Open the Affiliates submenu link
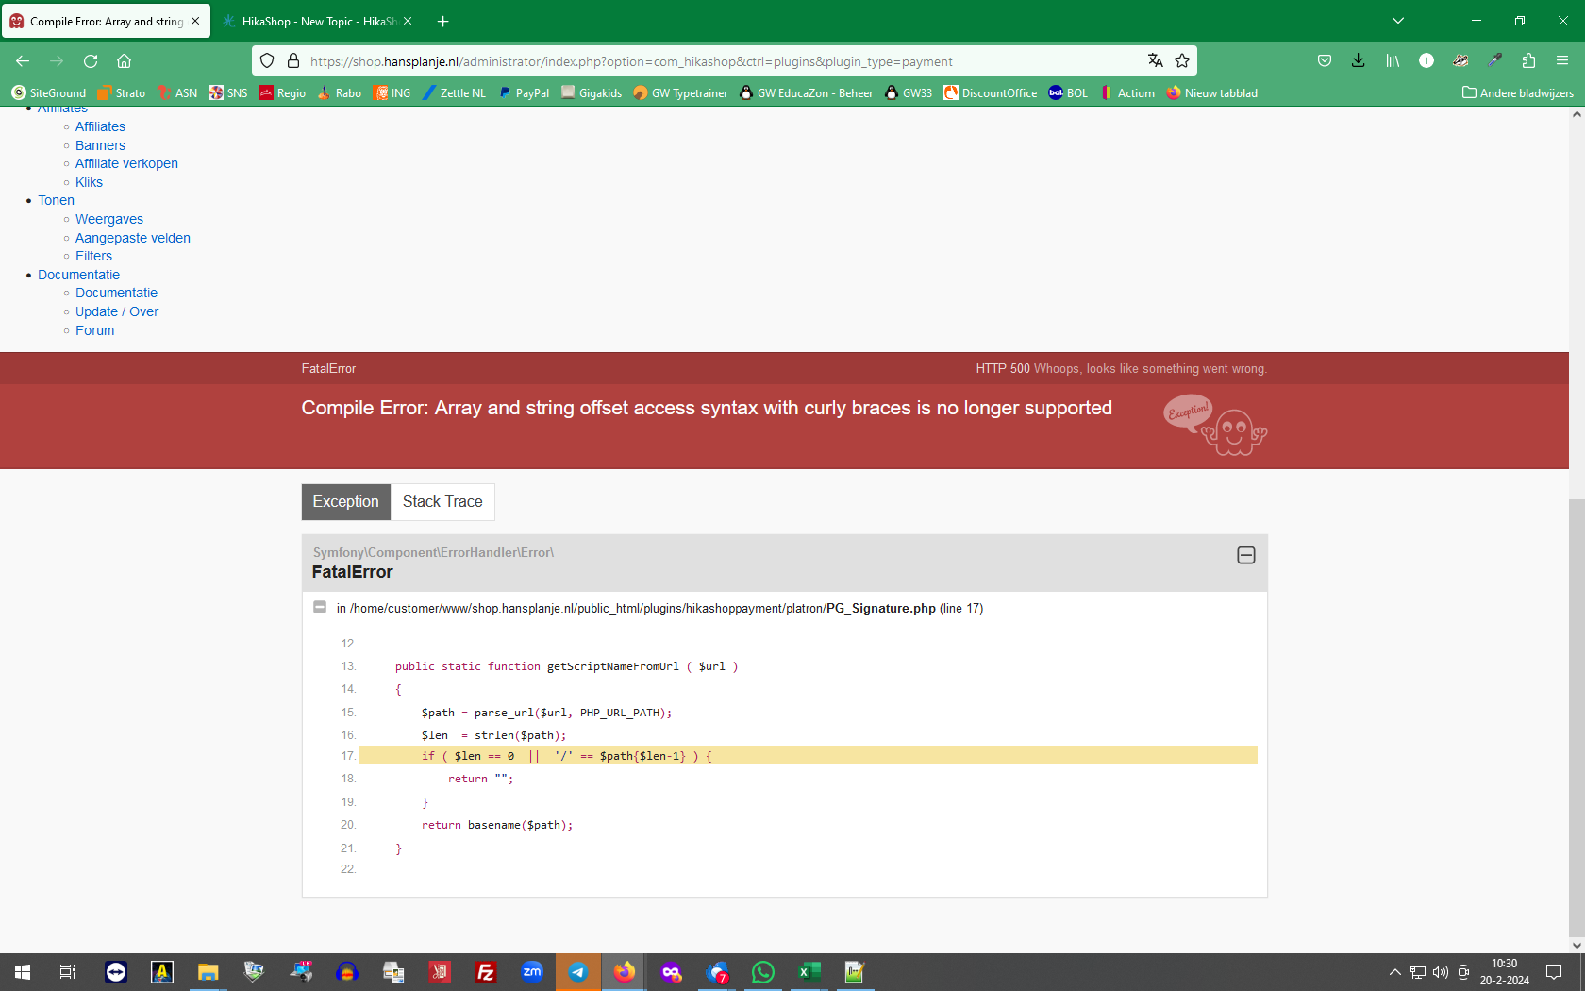The height and width of the screenshot is (991, 1585). click(x=100, y=126)
